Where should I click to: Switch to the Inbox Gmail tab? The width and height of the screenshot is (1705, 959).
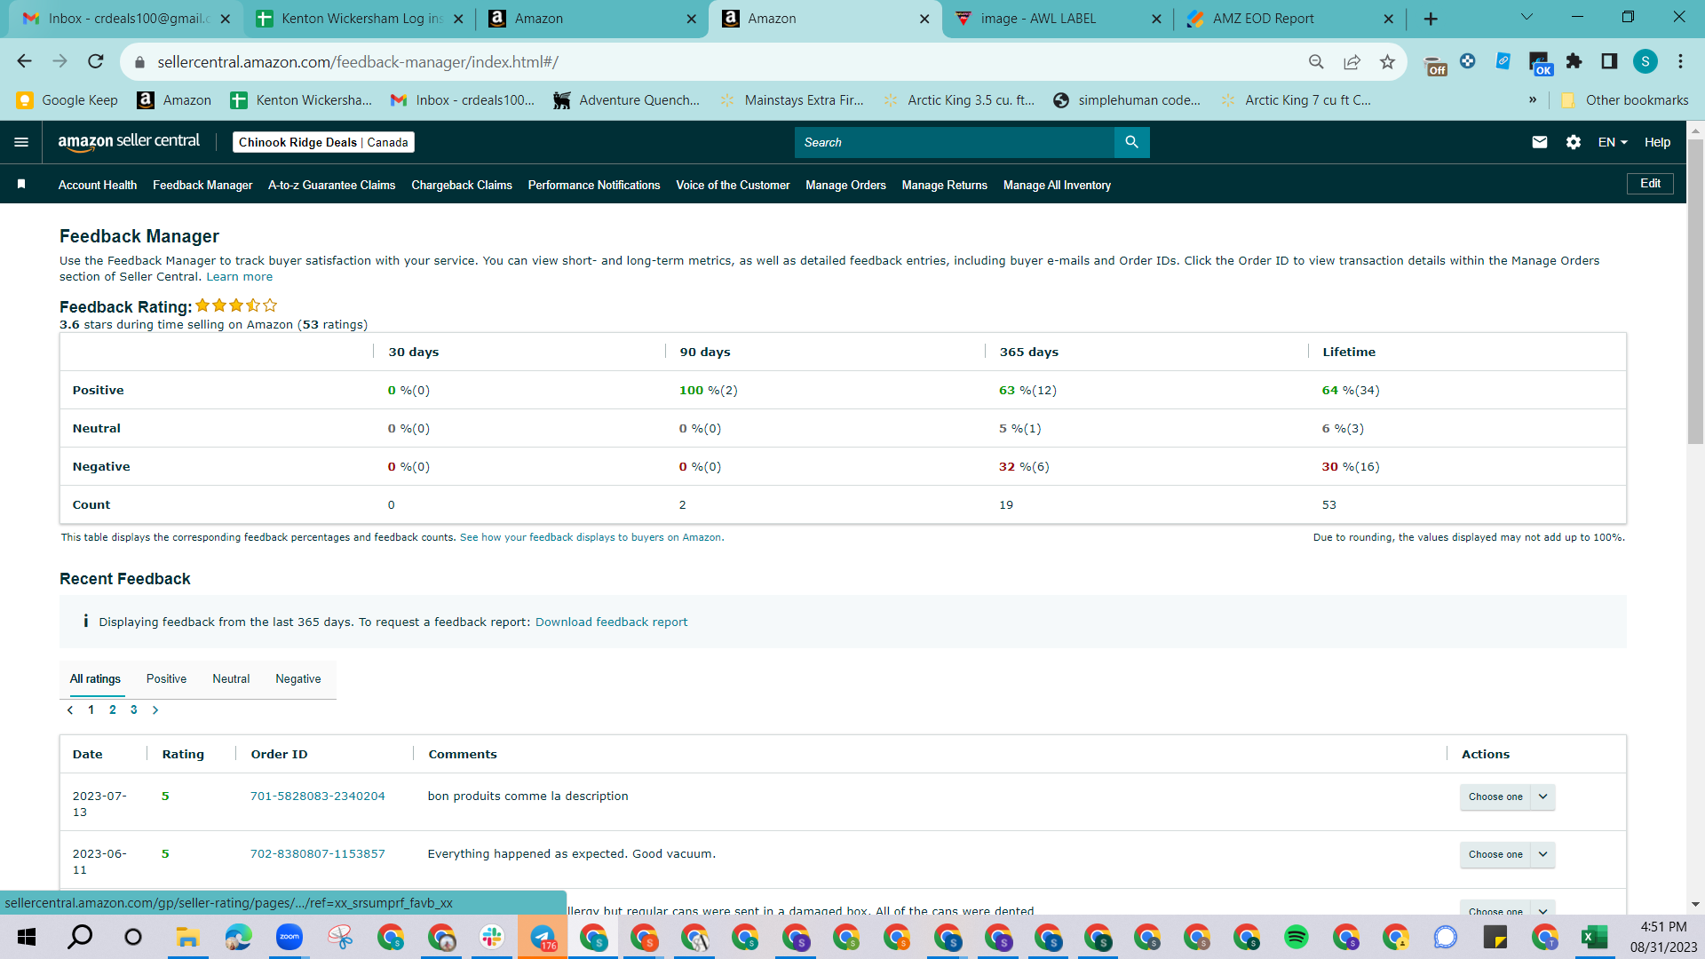[126, 19]
